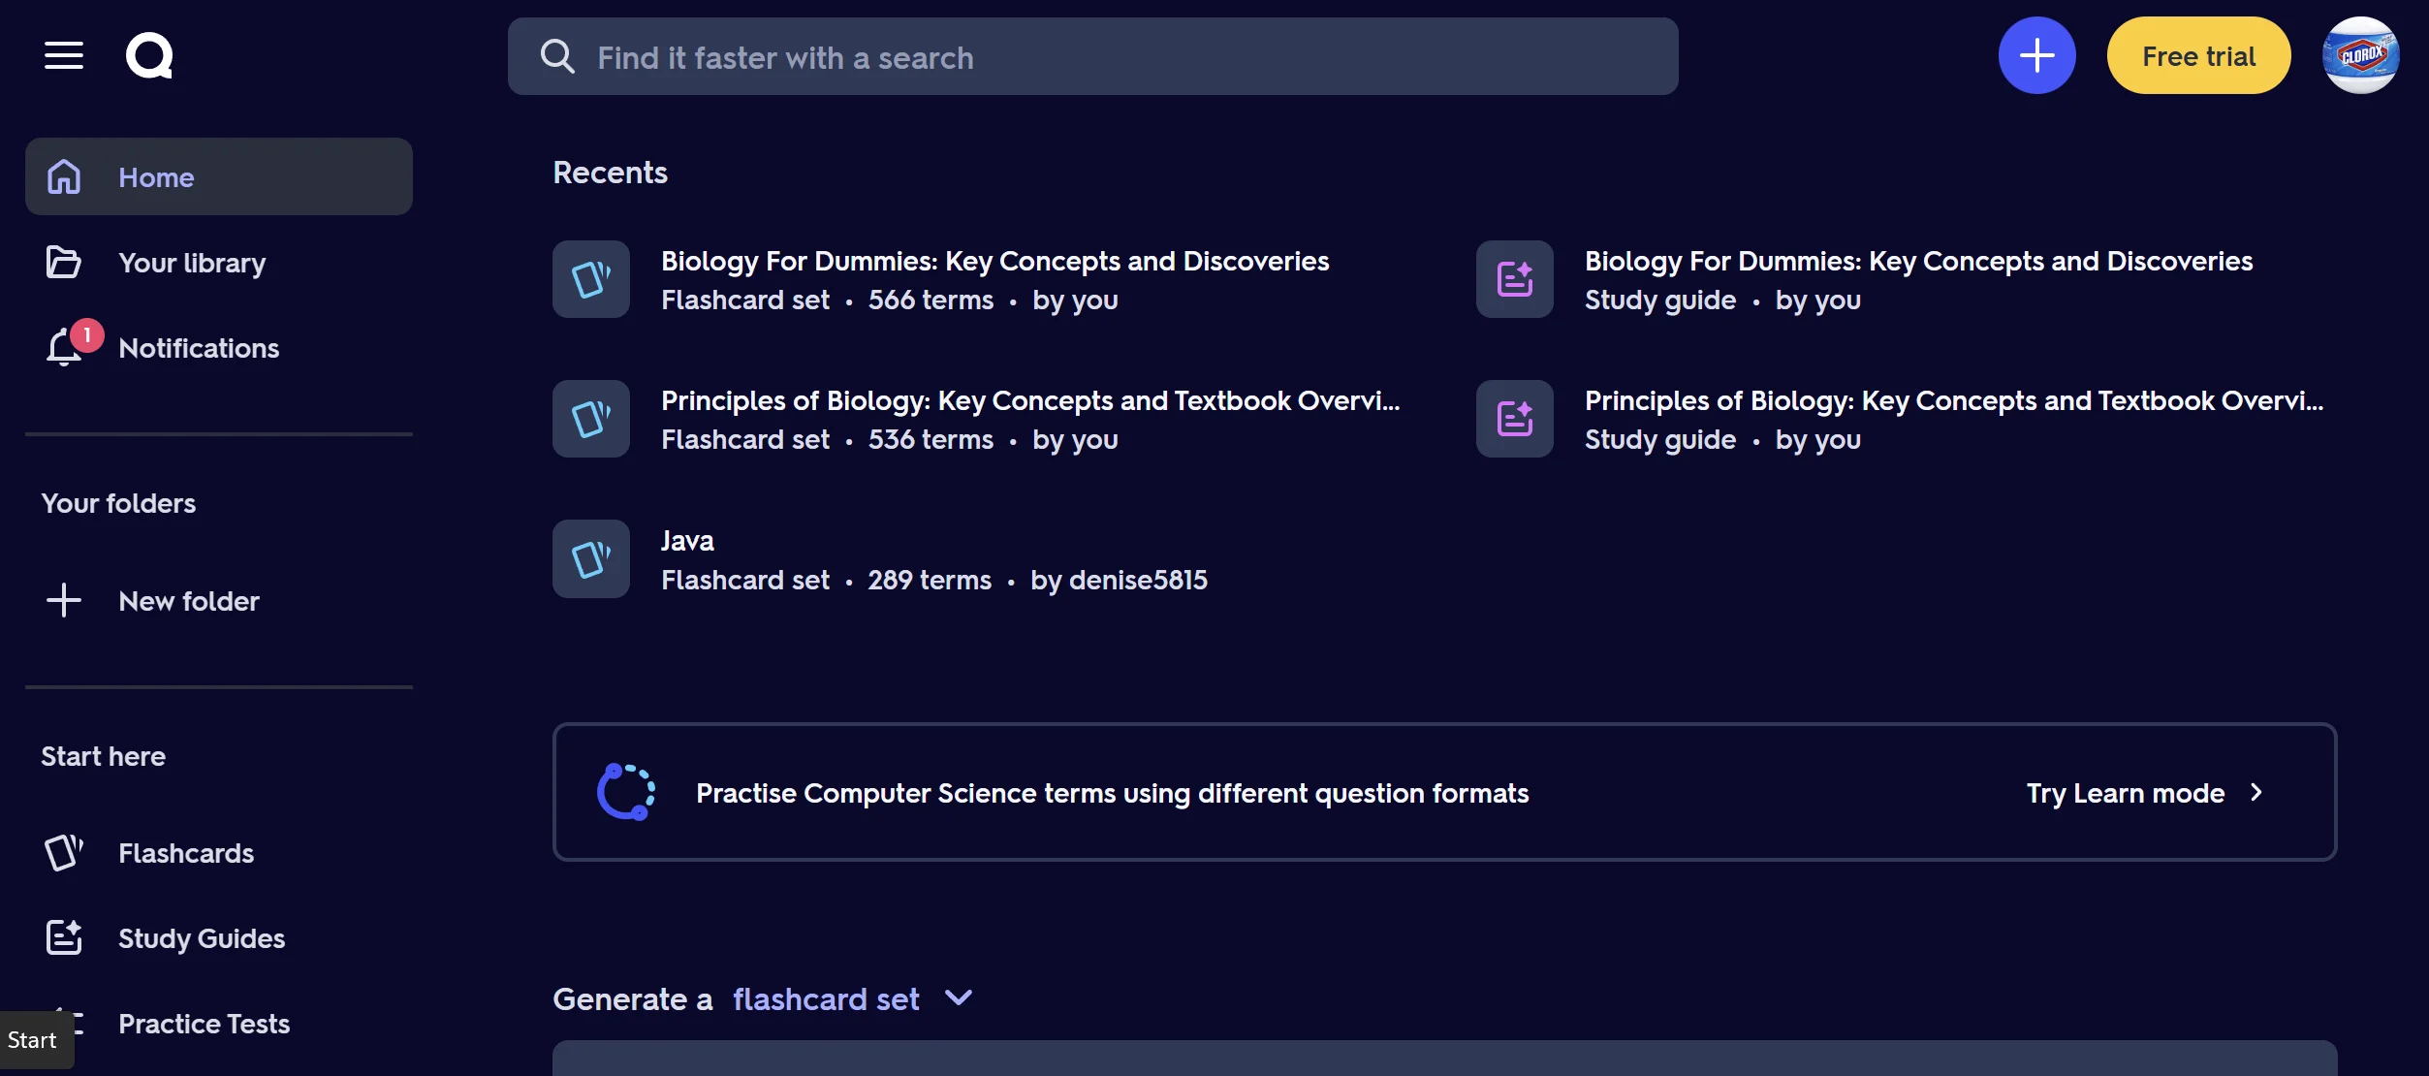
Task: Click the search input field
Action: pyautogui.click(x=1092, y=57)
